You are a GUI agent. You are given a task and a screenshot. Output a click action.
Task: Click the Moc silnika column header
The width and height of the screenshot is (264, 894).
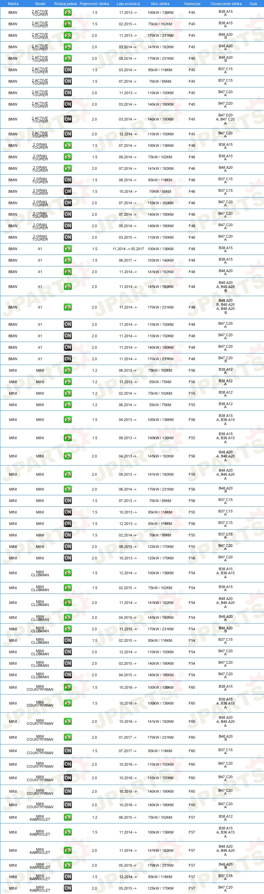coord(160,4)
